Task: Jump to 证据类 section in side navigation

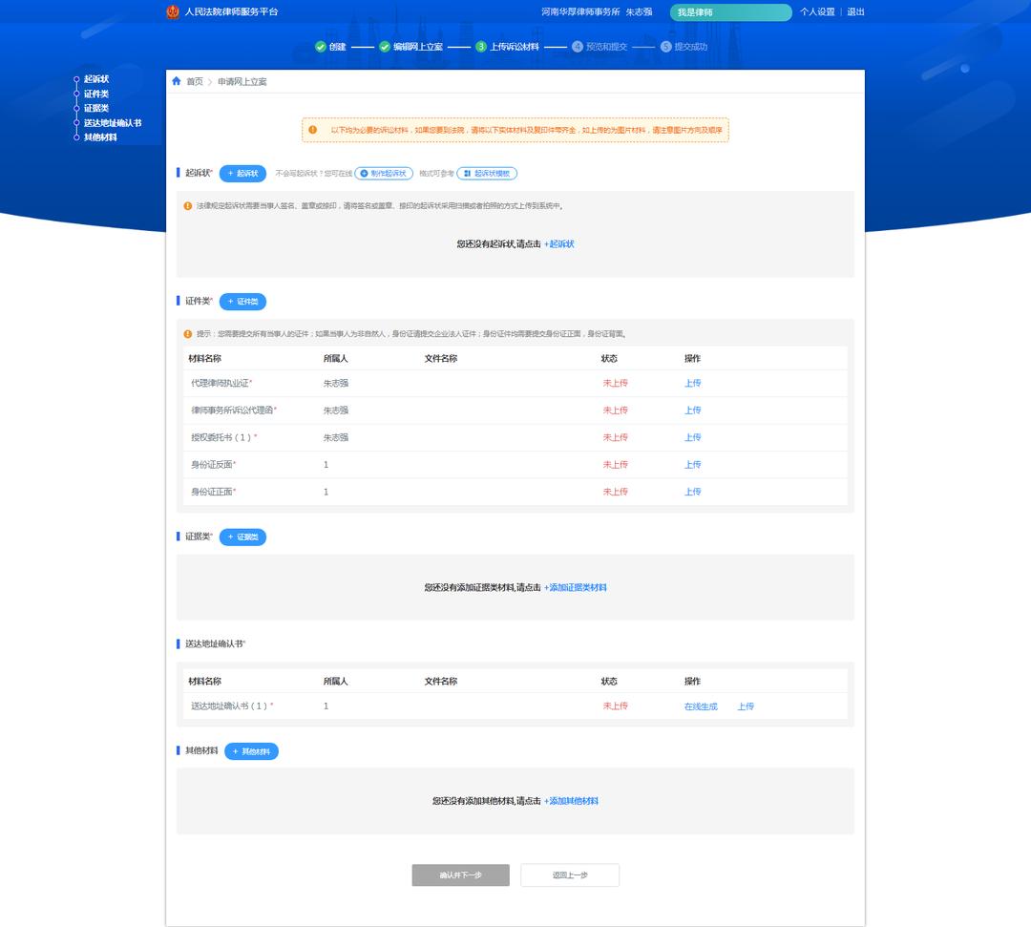Action: [x=96, y=109]
